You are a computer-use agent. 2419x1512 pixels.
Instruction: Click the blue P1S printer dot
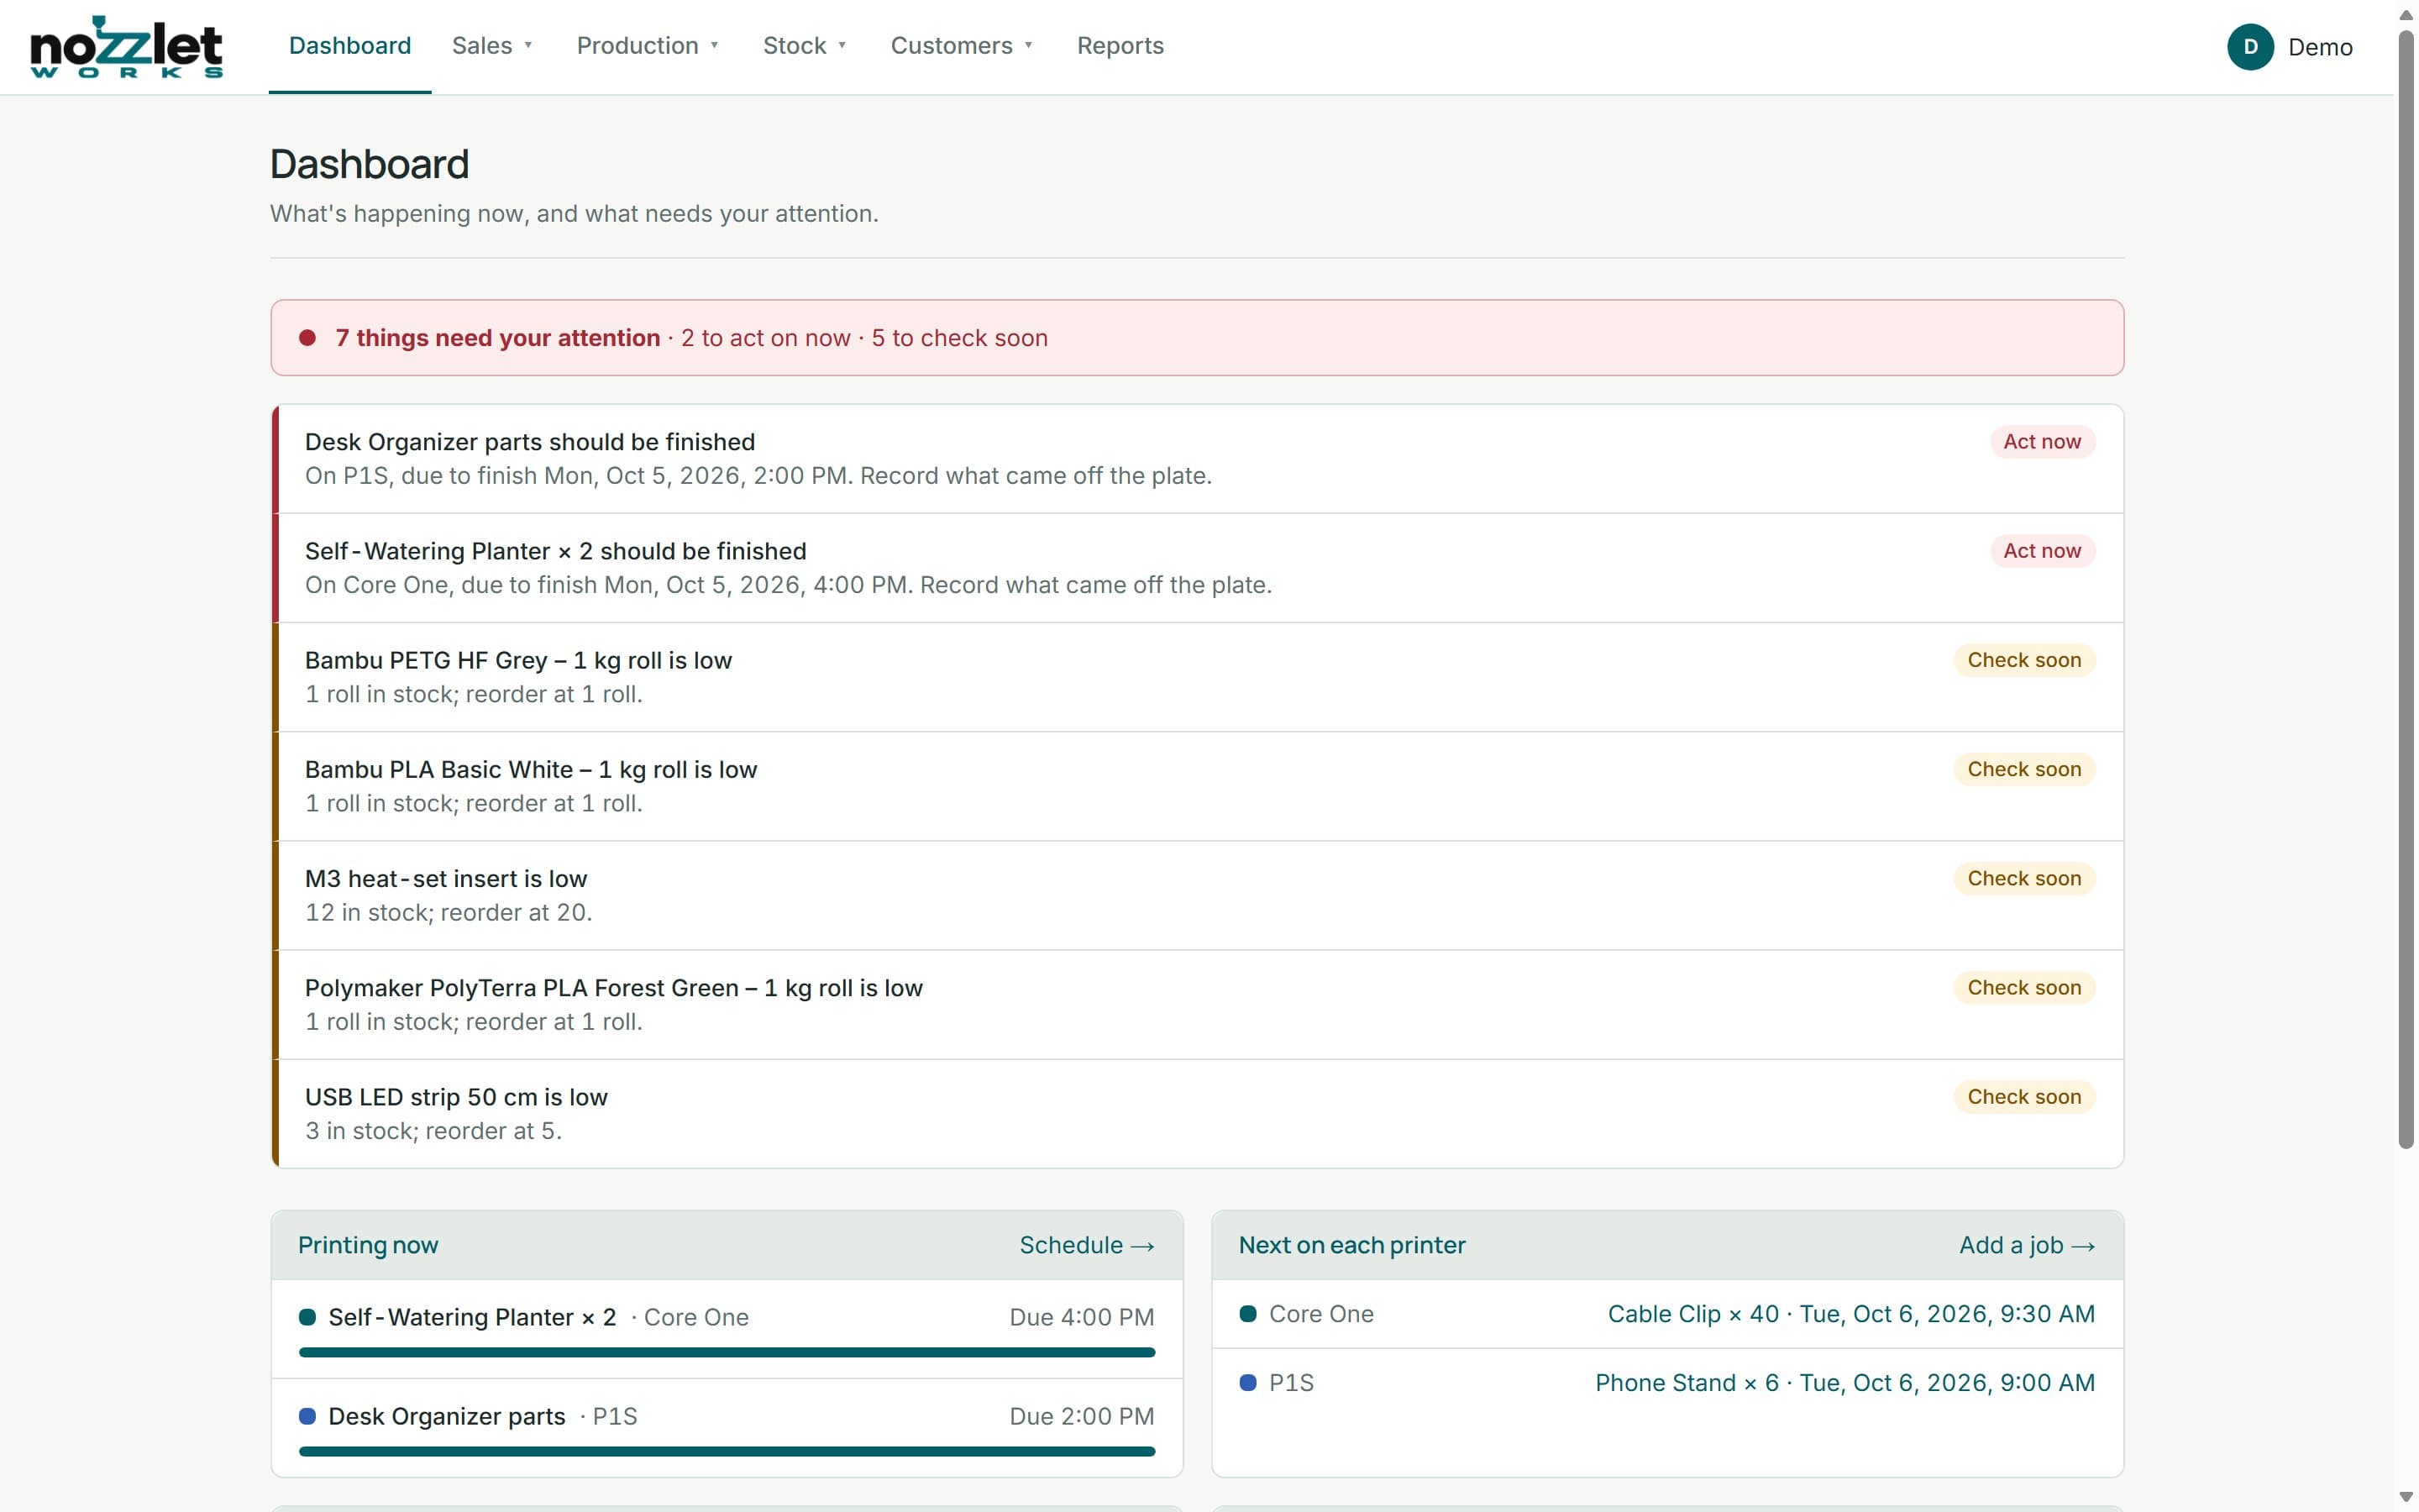pos(1247,1383)
